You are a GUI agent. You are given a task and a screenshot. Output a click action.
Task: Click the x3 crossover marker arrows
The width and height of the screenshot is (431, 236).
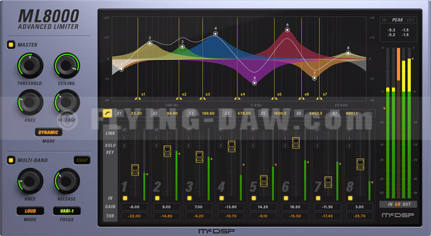pyautogui.click(x=203, y=98)
